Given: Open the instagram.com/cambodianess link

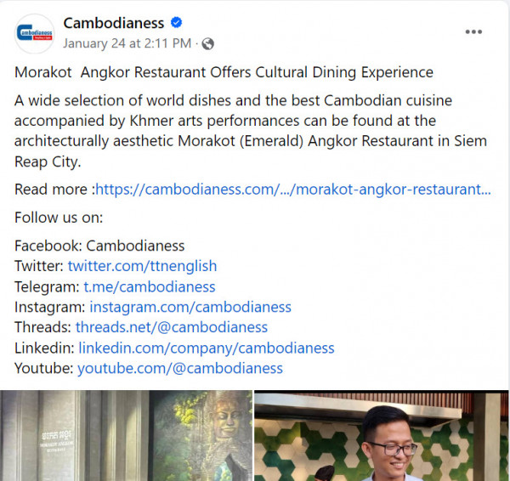Looking at the screenshot, I should pyautogui.click(x=190, y=307).
